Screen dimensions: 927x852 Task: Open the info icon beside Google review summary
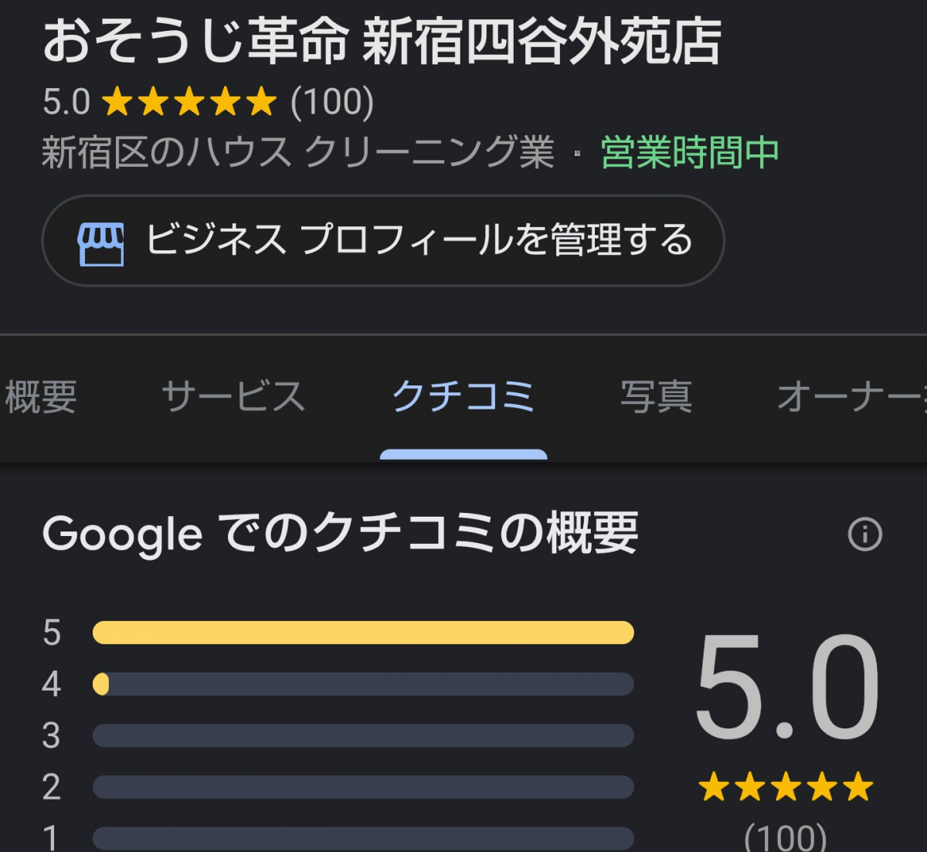point(864,534)
